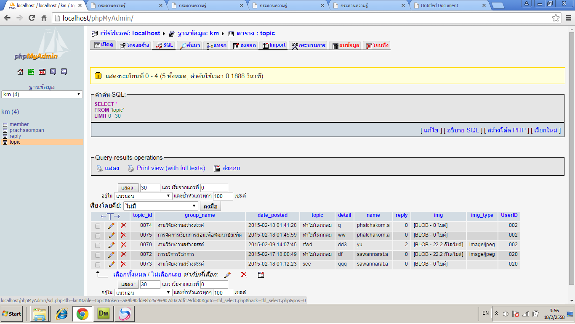Open the Chrome menu
This screenshot has width=575, height=324.
click(568, 18)
